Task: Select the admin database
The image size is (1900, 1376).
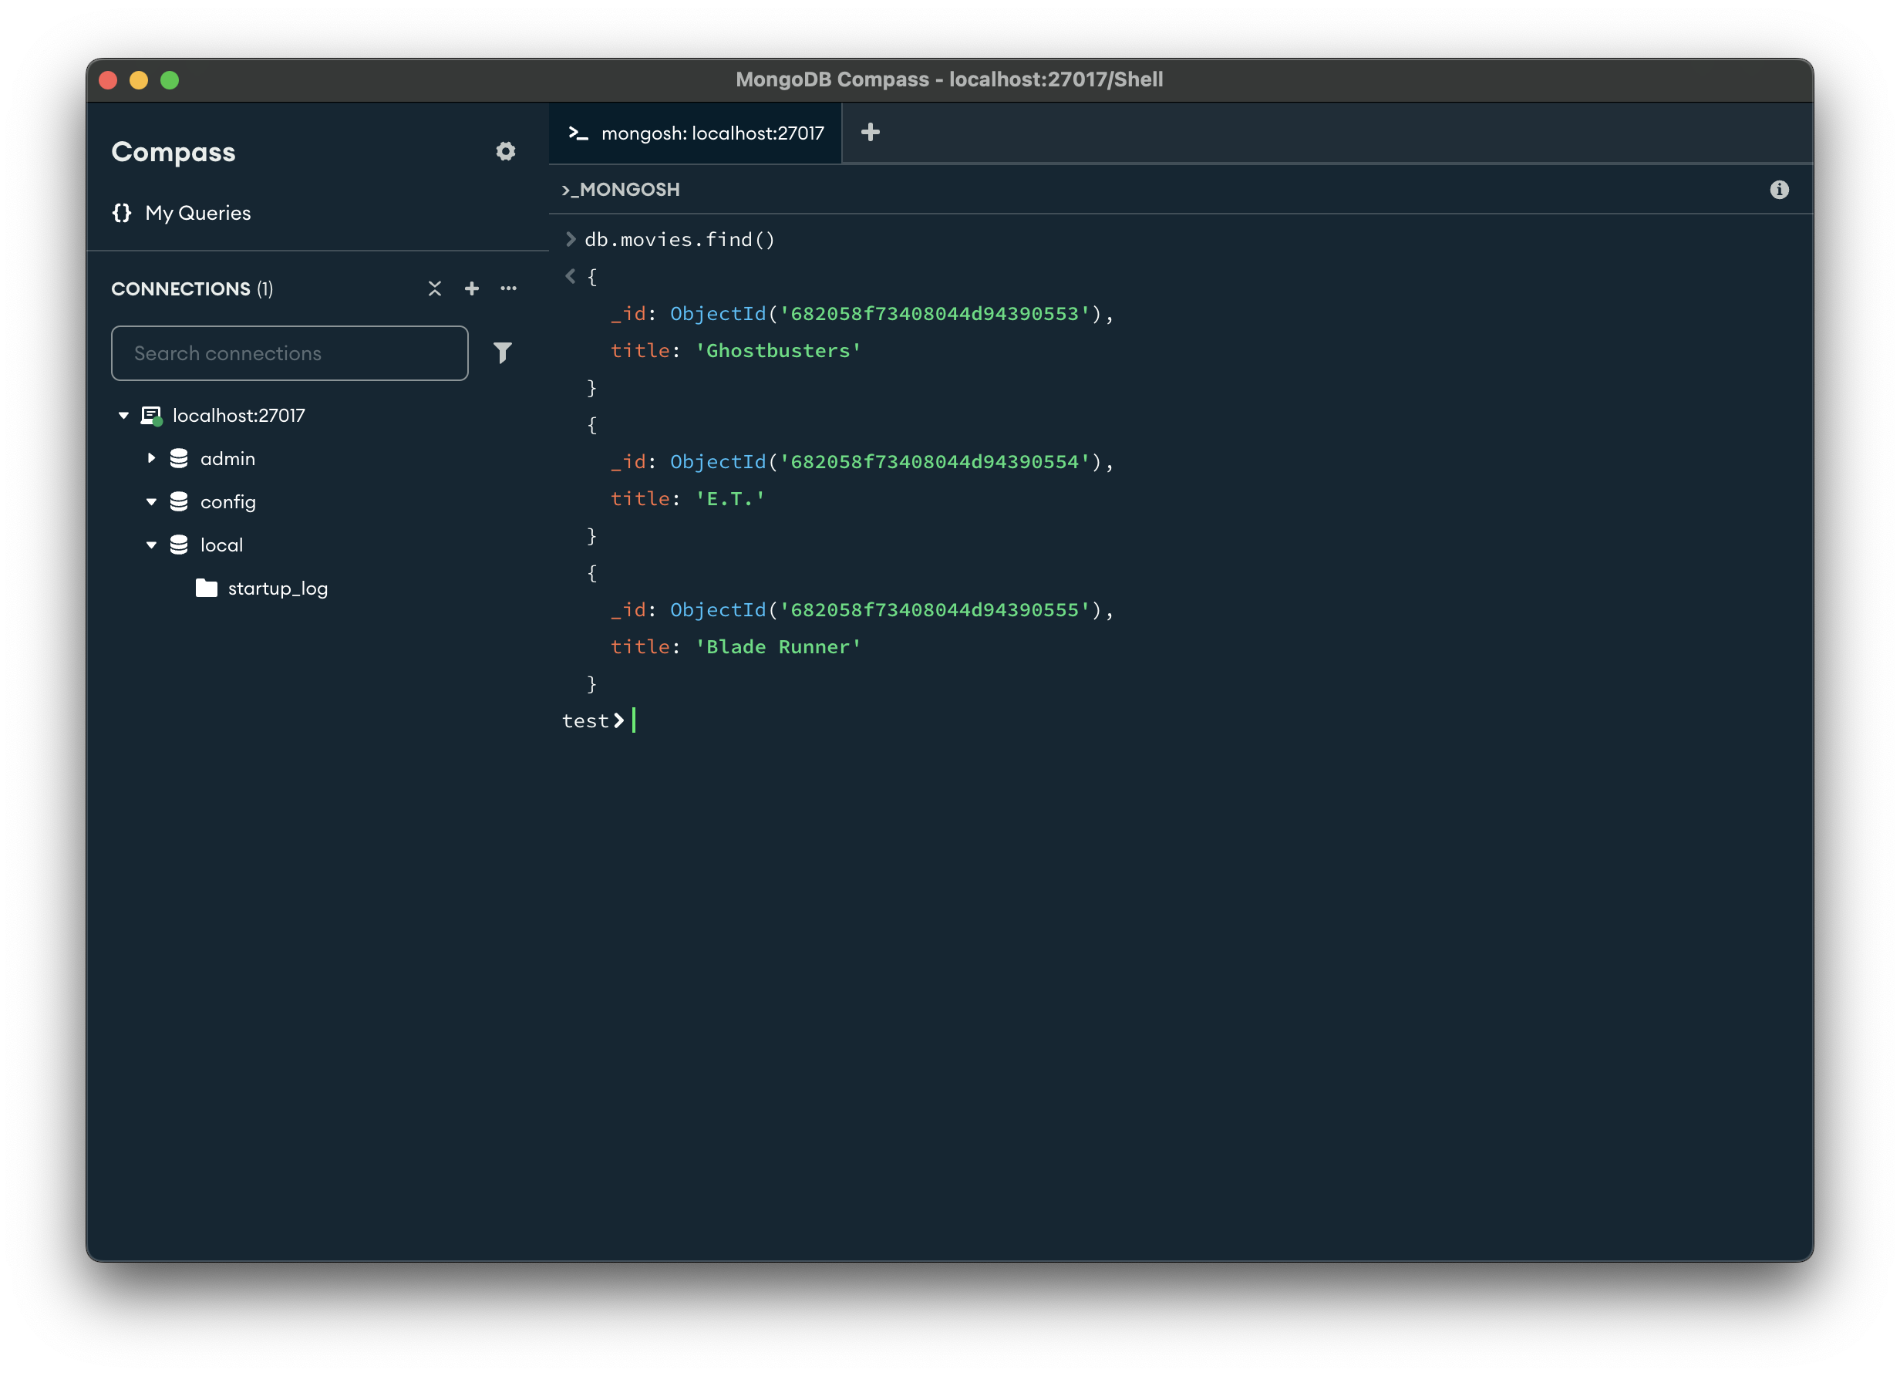Action: [228, 458]
